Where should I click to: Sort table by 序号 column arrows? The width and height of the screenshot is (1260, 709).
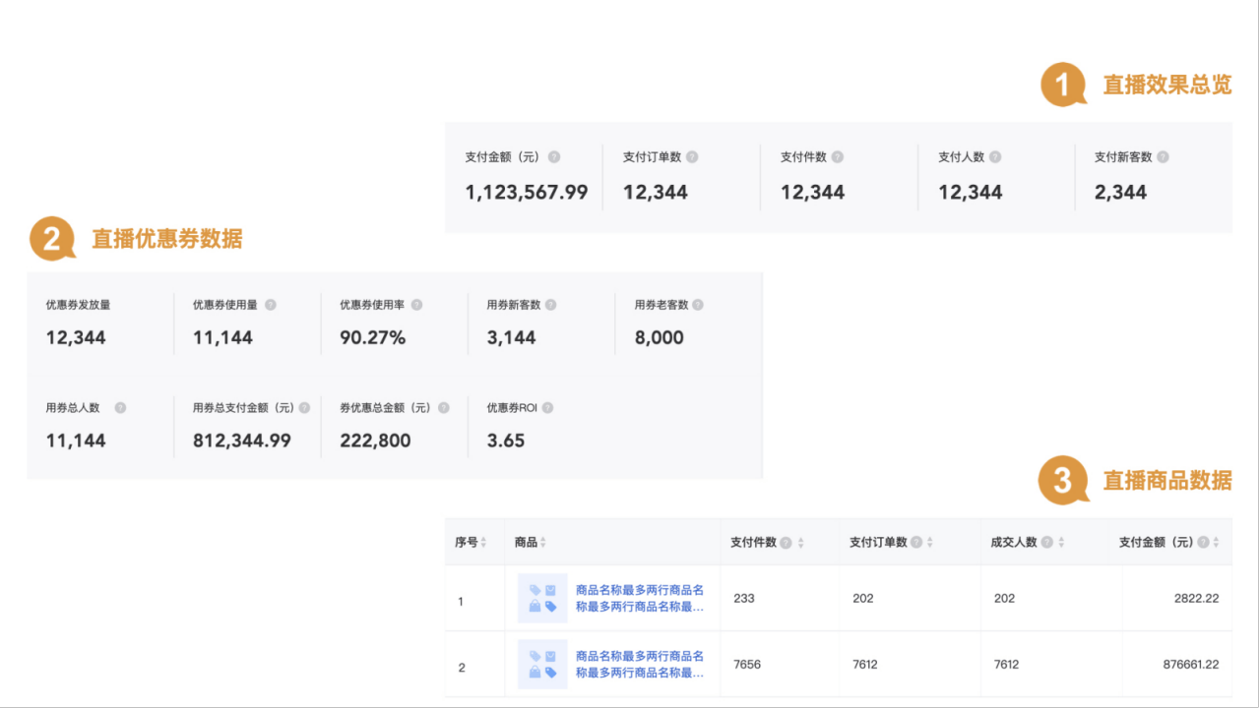click(483, 543)
